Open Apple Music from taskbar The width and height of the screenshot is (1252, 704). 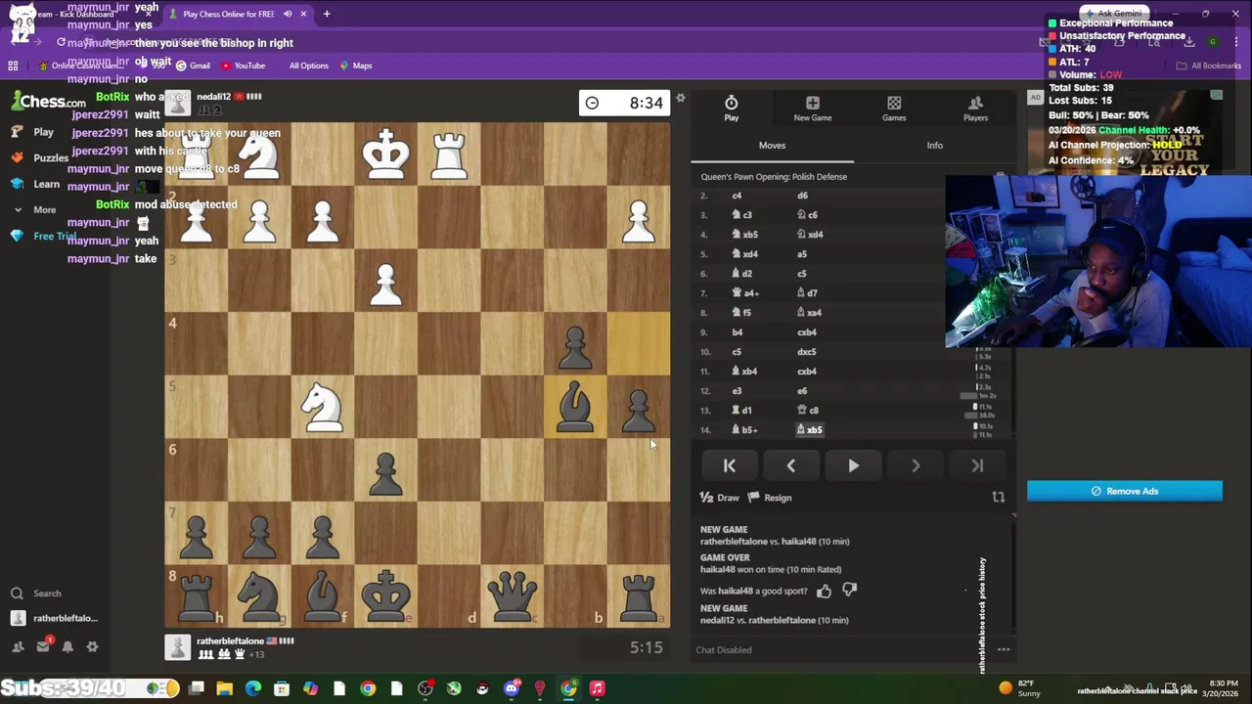[597, 688]
